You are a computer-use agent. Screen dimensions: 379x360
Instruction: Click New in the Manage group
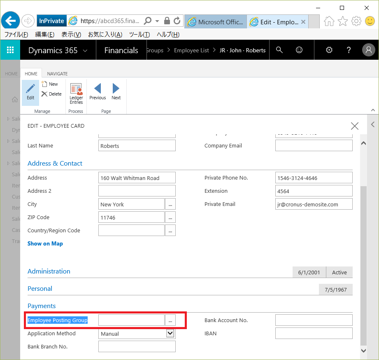pyautogui.click(x=50, y=84)
